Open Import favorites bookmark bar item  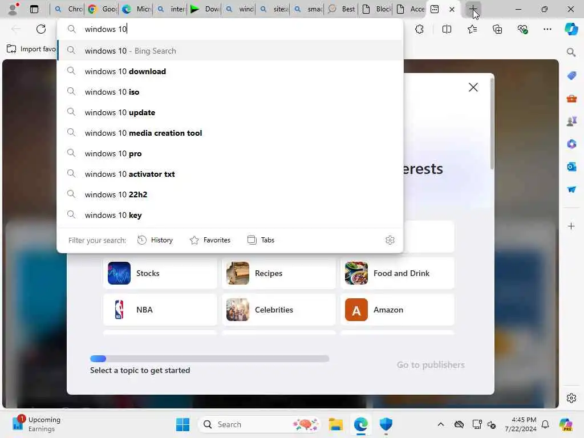tap(31, 49)
